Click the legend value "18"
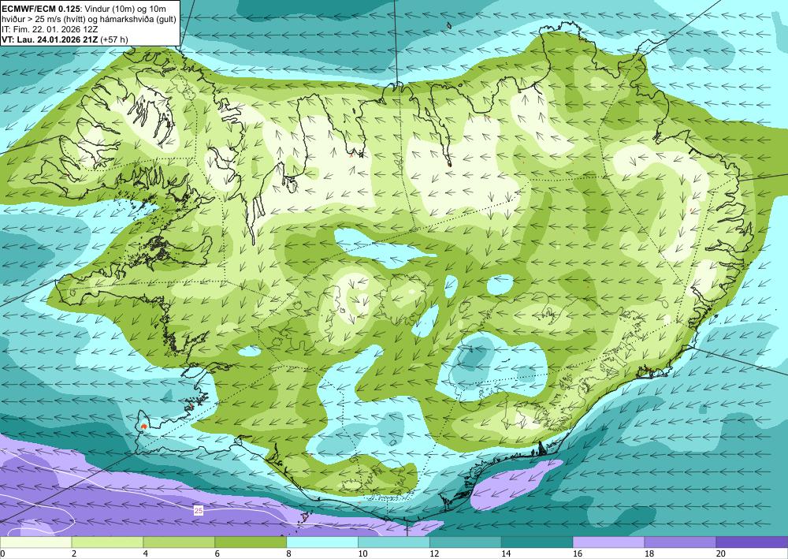Screen dimensions: 788x559 pos(649,553)
